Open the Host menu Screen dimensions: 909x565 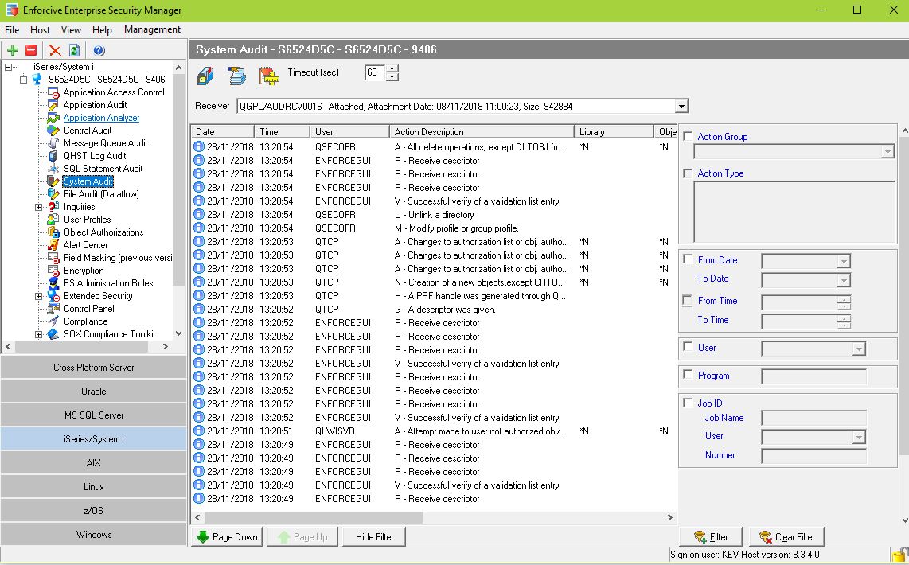click(40, 29)
